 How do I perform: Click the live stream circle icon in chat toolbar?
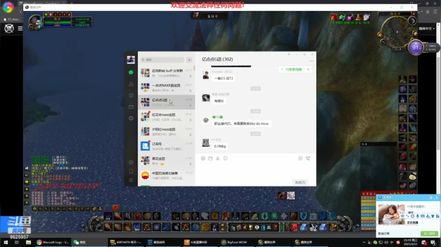[x=300, y=158]
